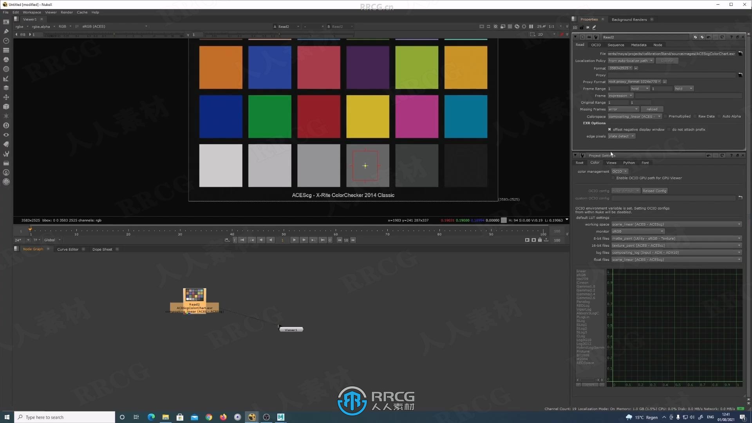Screen dimensions: 752x423
Task: Open the working space dropdown
Action: (676, 224)
